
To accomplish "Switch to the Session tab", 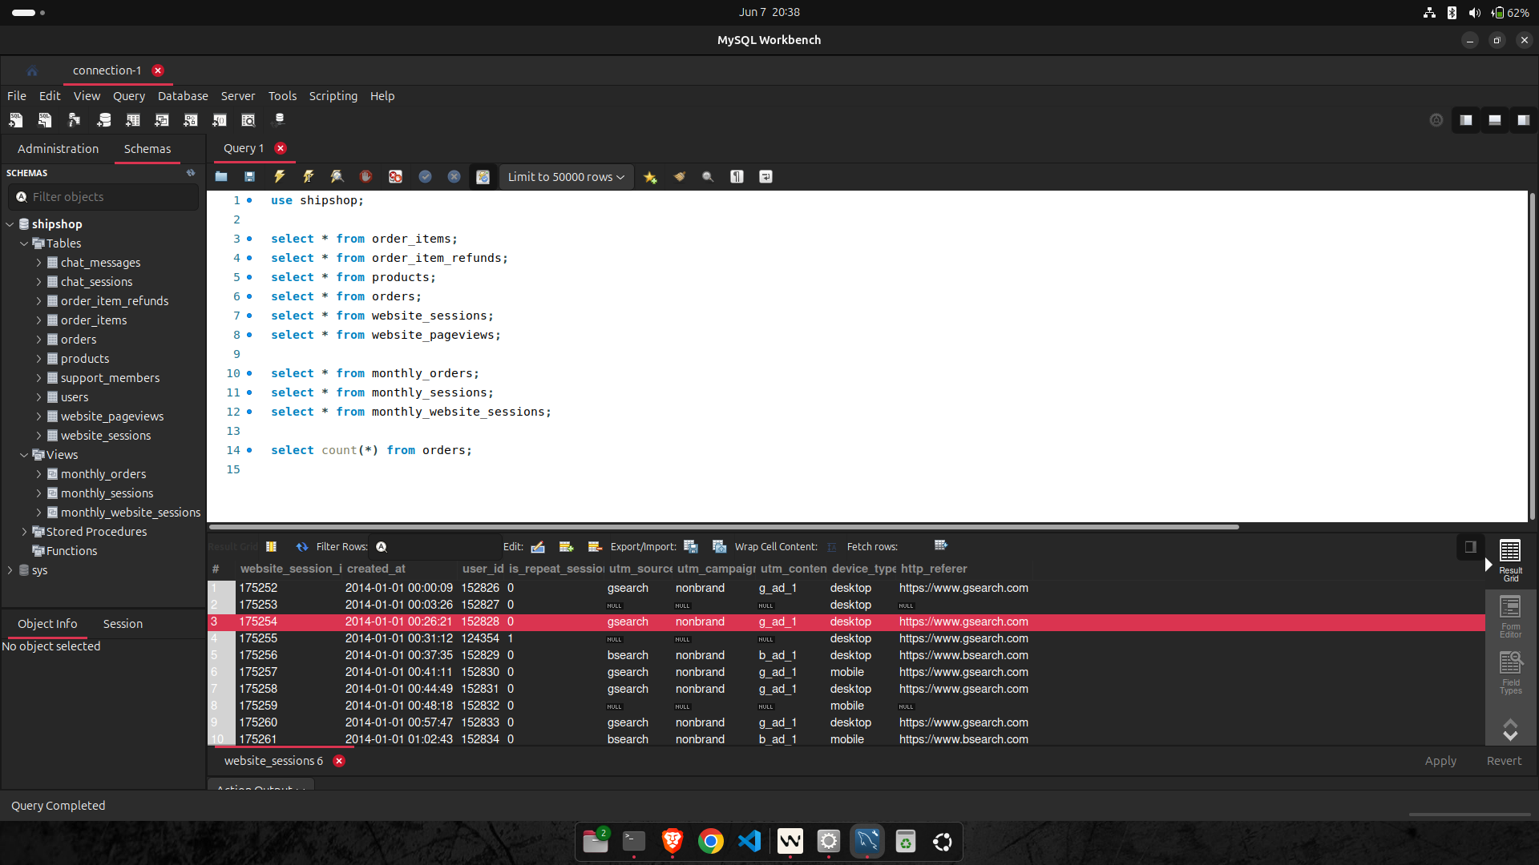I will pos(123,624).
